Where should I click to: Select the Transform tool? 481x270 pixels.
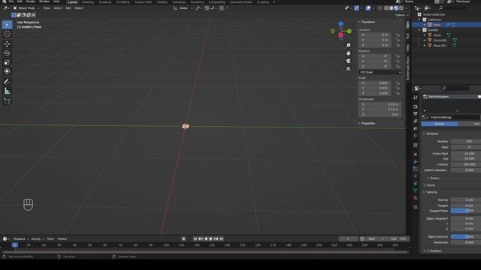[7, 71]
